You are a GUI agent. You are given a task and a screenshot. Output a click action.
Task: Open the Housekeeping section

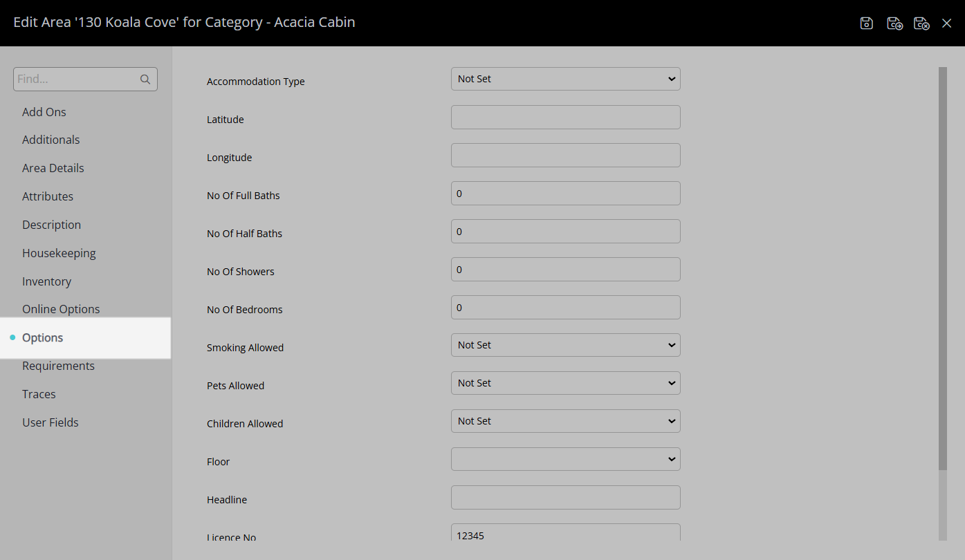coord(59,253)
